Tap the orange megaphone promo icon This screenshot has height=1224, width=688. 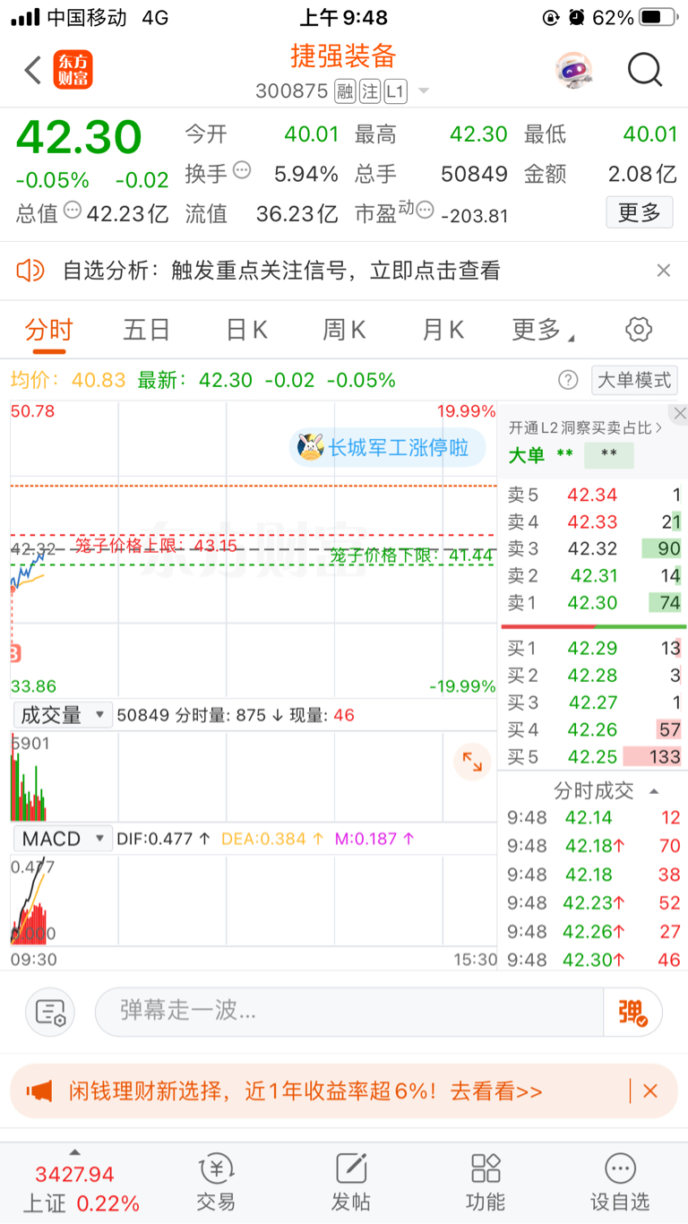(x=39, y=1091)
